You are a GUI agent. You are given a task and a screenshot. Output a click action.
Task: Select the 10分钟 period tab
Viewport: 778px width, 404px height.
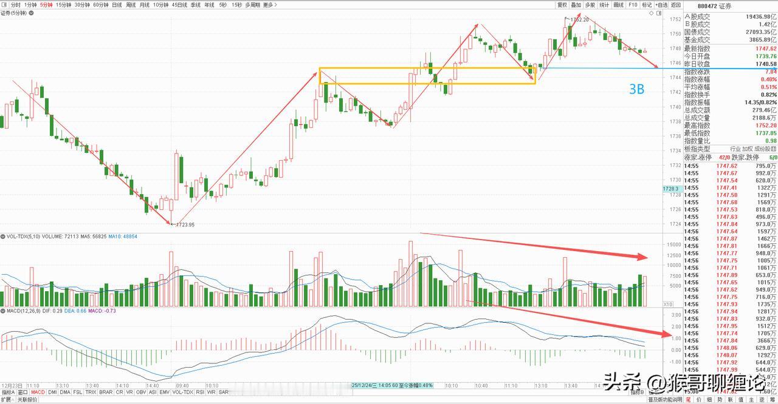tap(160, 5)
